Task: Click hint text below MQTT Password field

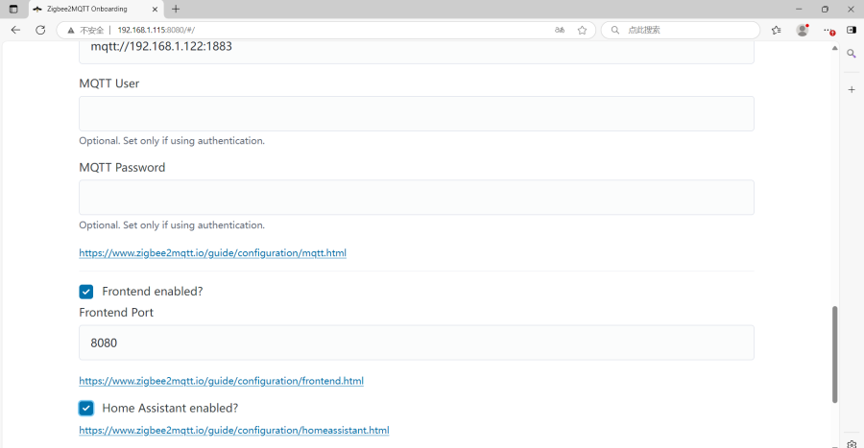Action: point(172,225)
